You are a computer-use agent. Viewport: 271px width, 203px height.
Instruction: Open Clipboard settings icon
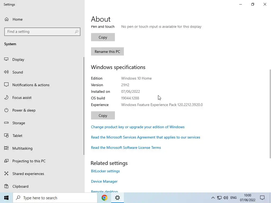click(6, 186)
